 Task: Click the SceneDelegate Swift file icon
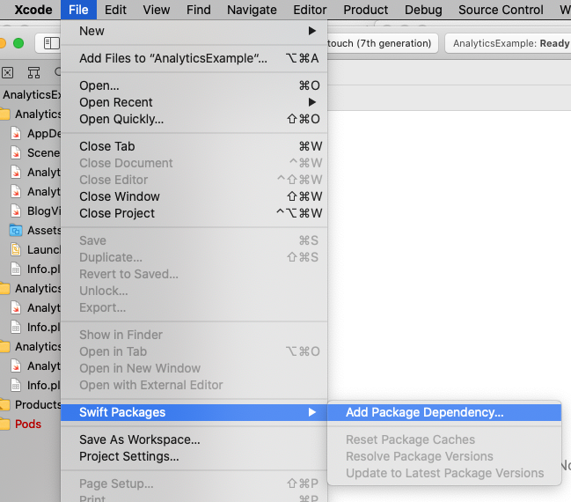coord(16,153)
